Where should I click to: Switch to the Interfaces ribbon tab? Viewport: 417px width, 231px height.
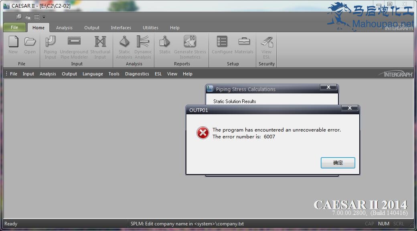[121, 28]
